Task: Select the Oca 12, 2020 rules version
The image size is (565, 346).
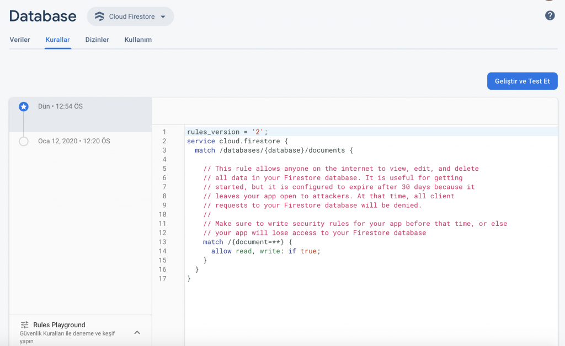Action: point(74,142)
